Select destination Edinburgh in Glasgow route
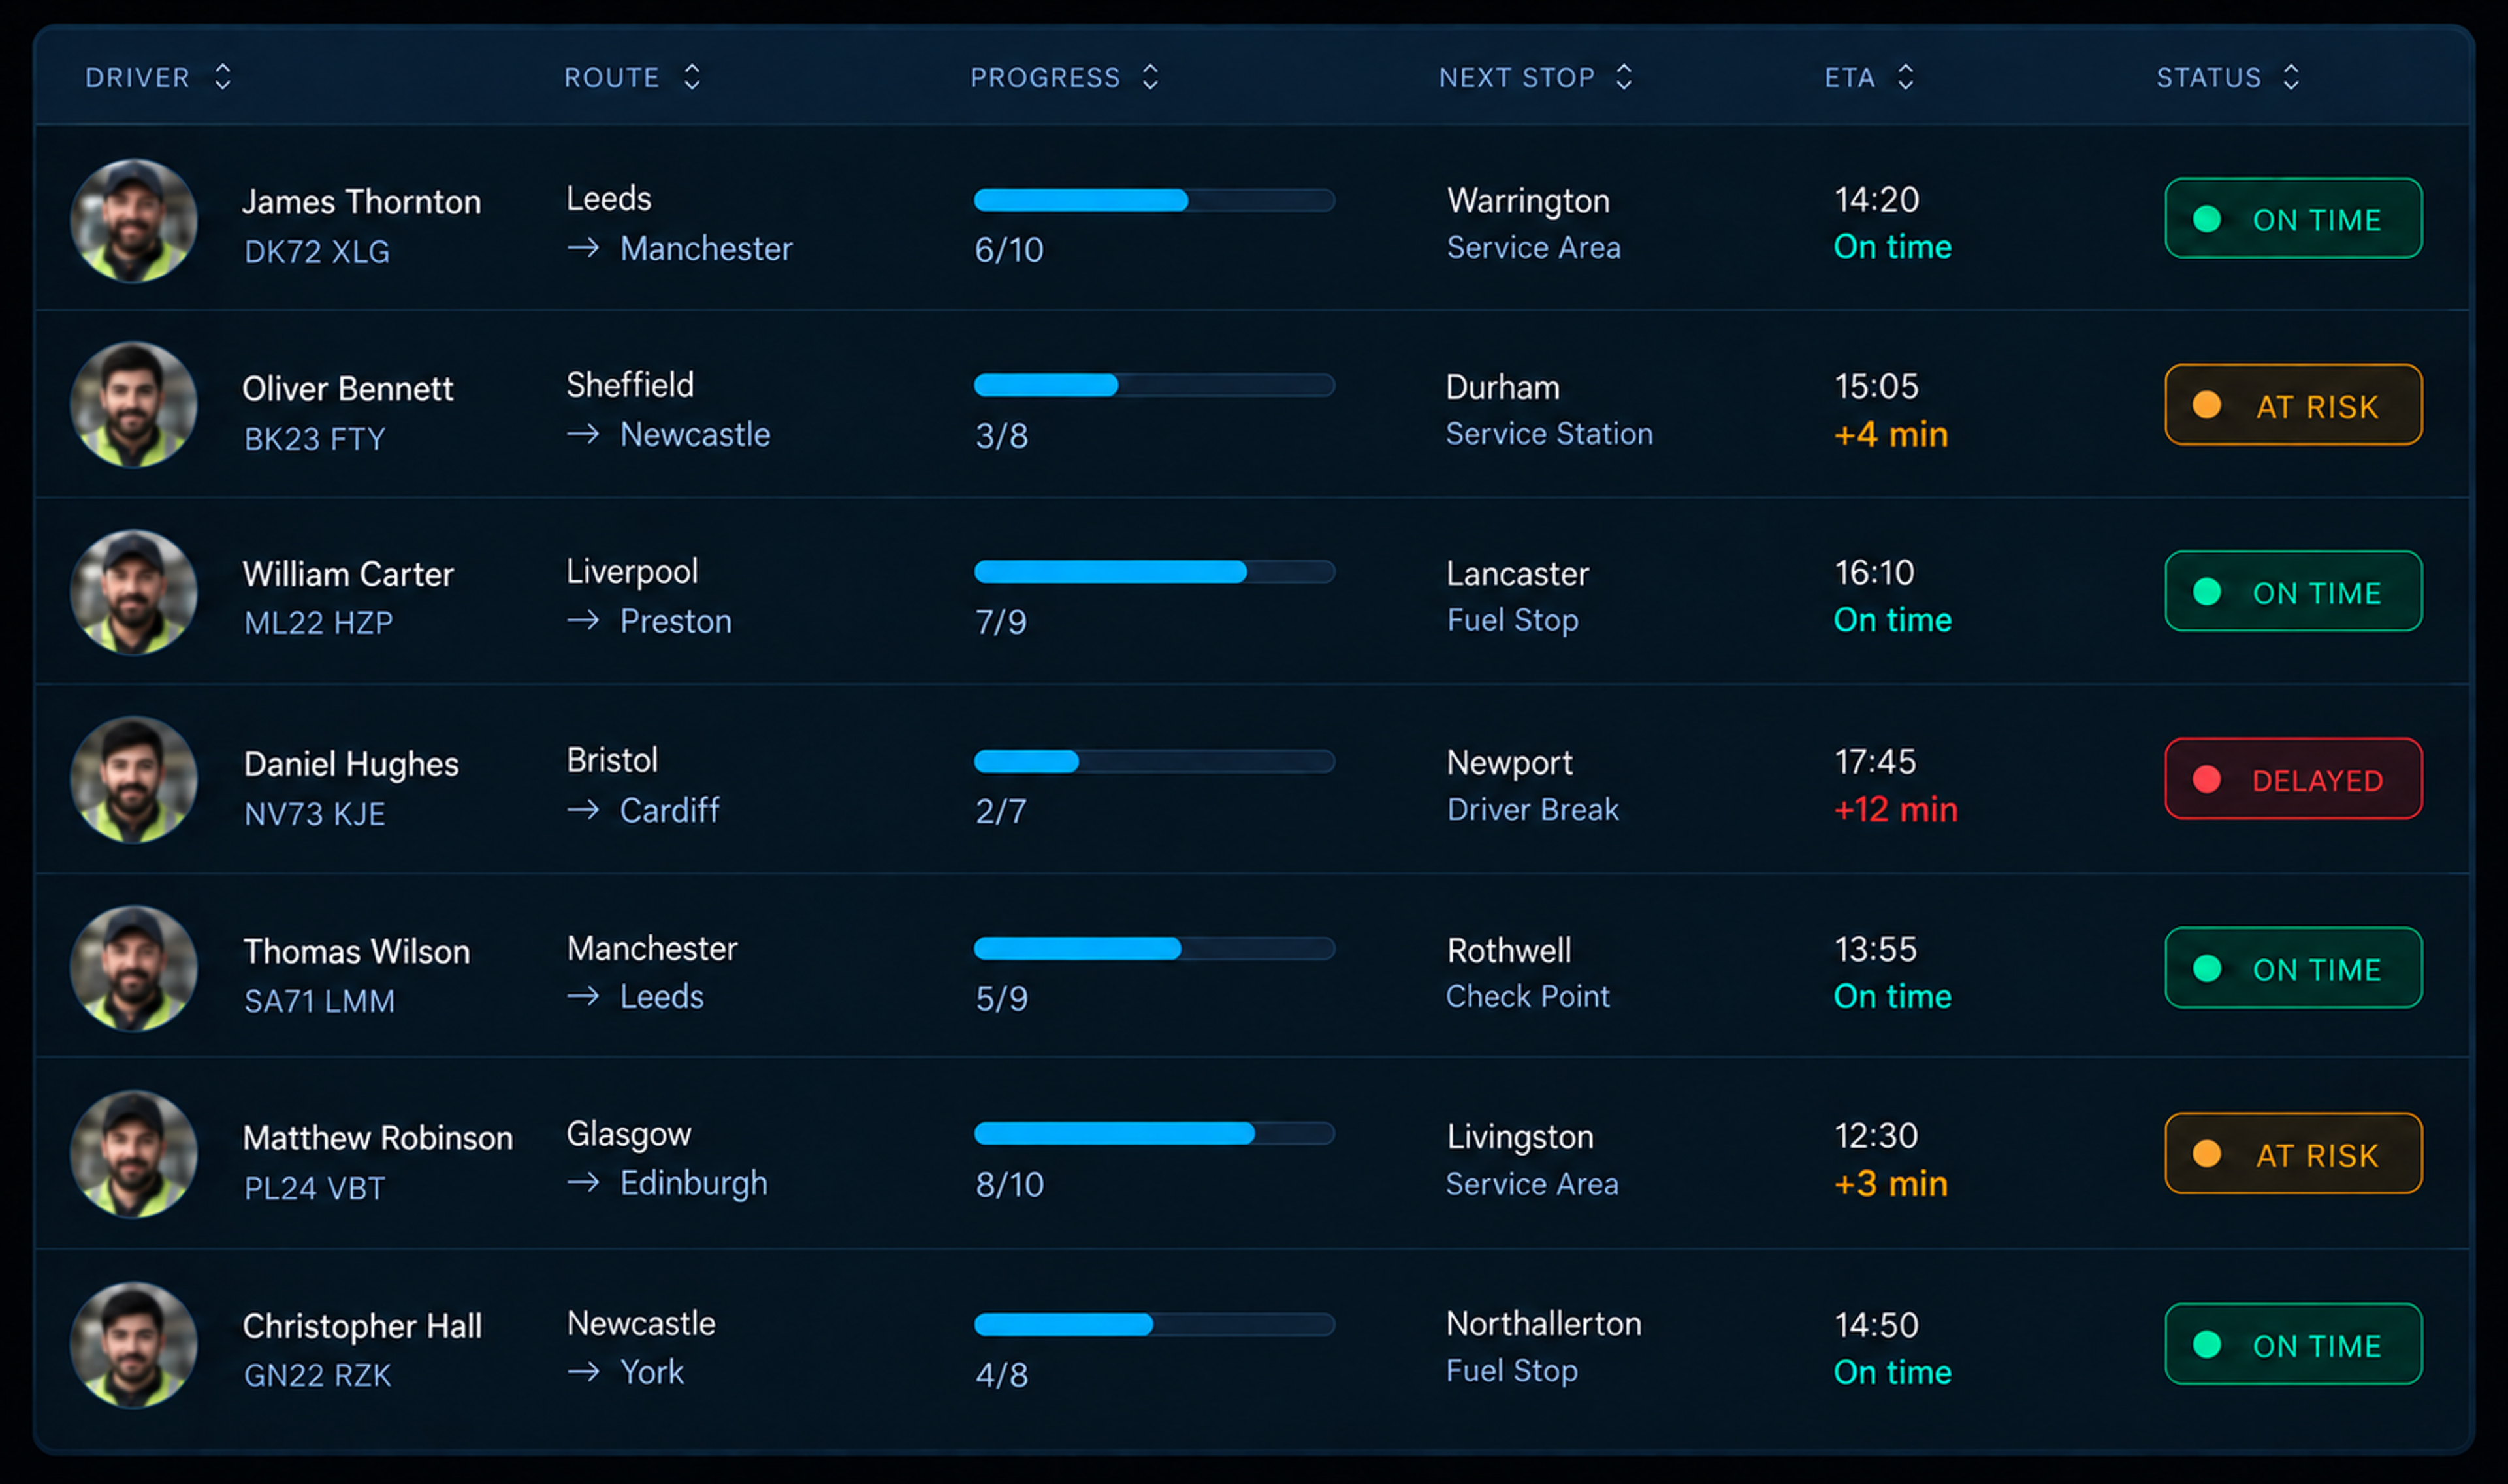The image size is (2508, 1484). click(693, 1183)
